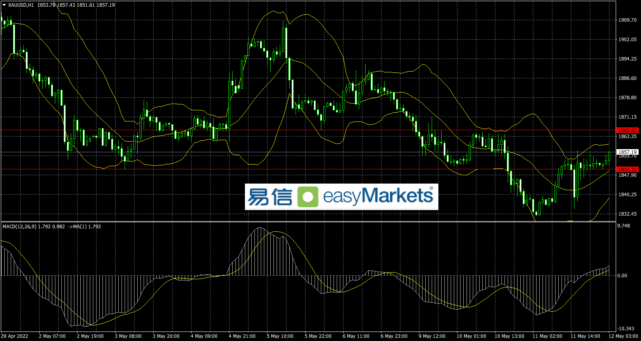Select the red horizontal line at 1865.92

pyautogui.click(x=308, y=130)
